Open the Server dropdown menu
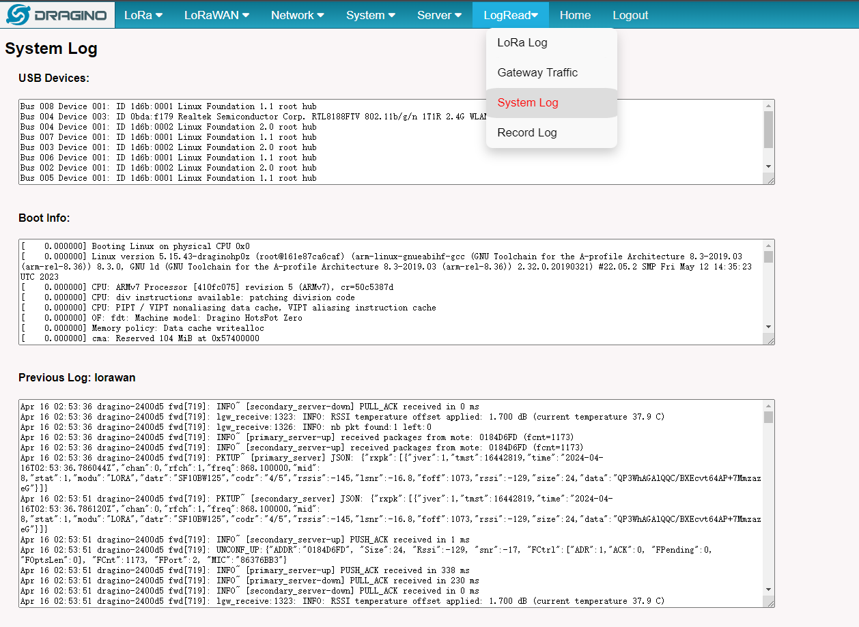The image size is (859, 627). (439, 15)
